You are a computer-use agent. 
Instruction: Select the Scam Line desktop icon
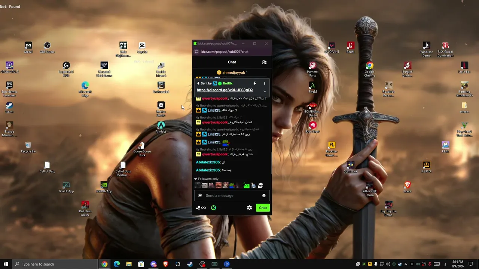[350, 167]
